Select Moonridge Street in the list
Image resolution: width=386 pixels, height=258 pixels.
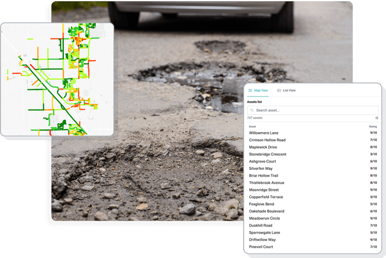[x=264, y=190]
